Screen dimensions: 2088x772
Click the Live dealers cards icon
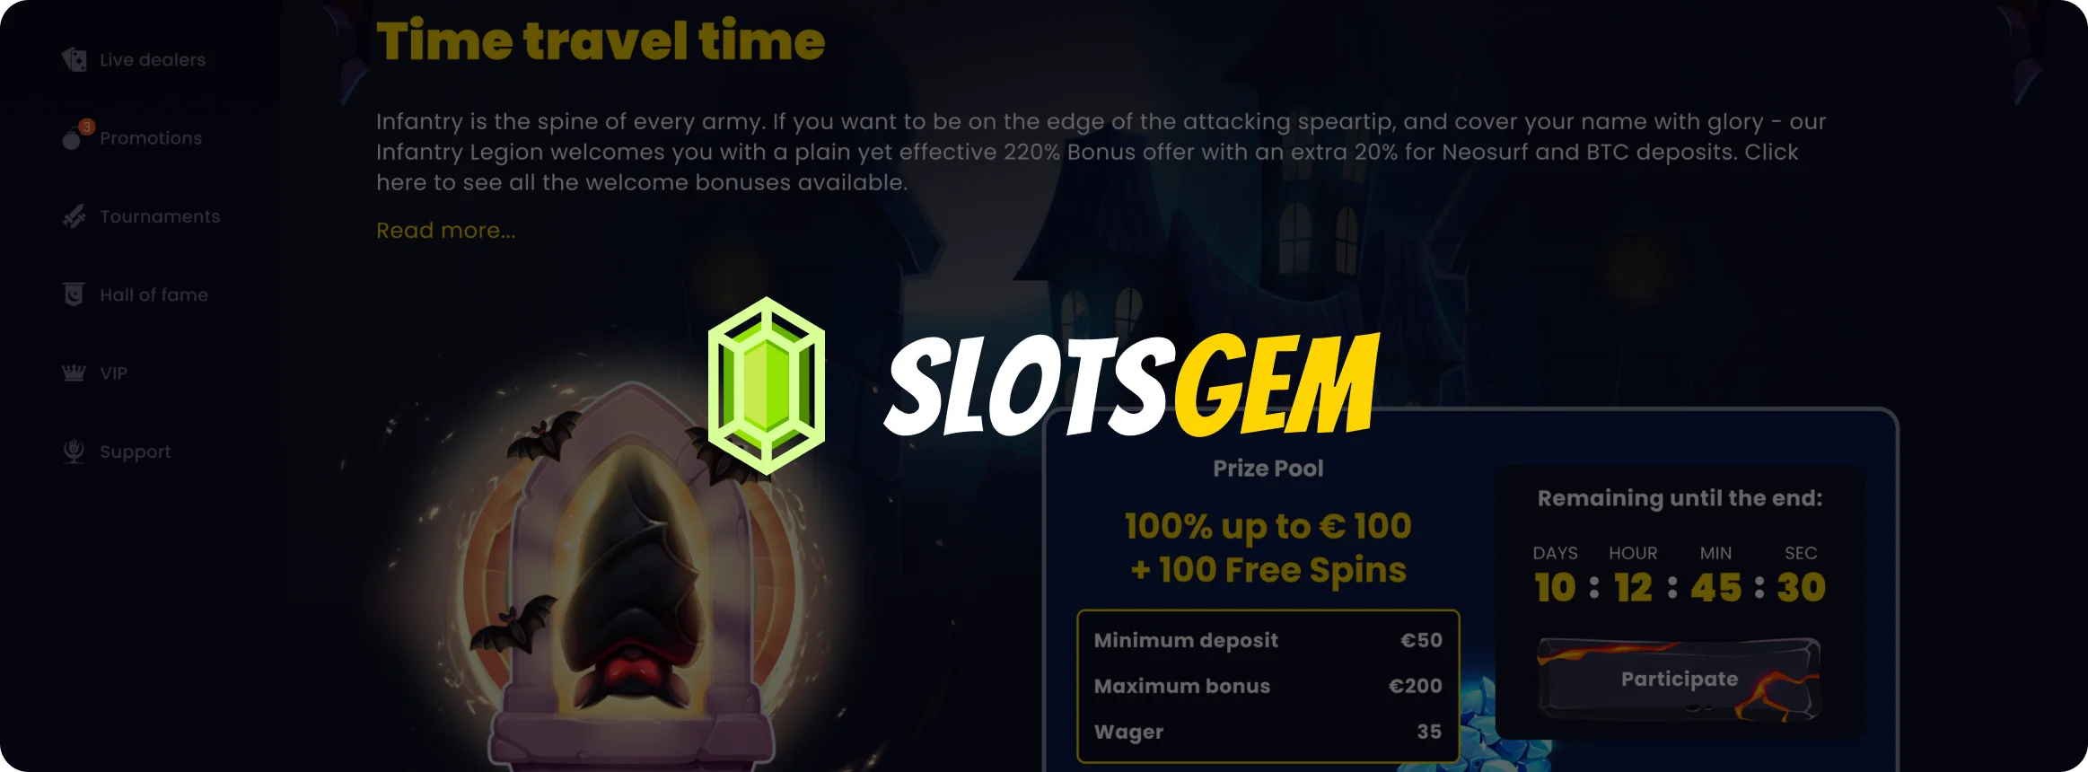click(x=74, y=60)
